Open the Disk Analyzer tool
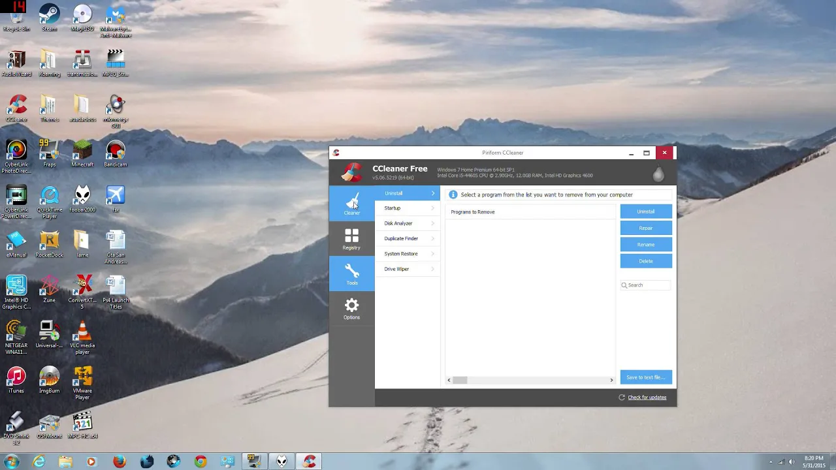Image resolution: width=836 pixels, height=470 pixels. point(408,223)
